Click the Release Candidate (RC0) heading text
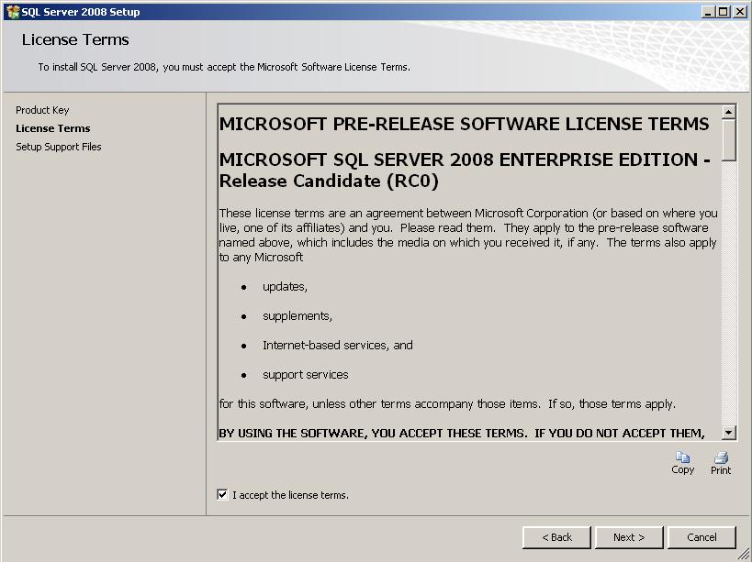The image size is (752, 562). click(x=329, y=181)
